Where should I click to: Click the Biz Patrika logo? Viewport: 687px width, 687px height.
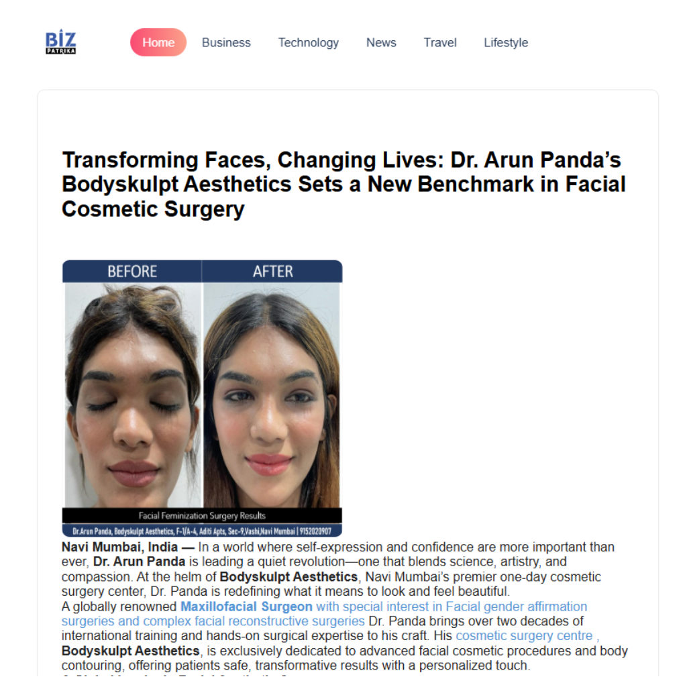click(60, 42)
